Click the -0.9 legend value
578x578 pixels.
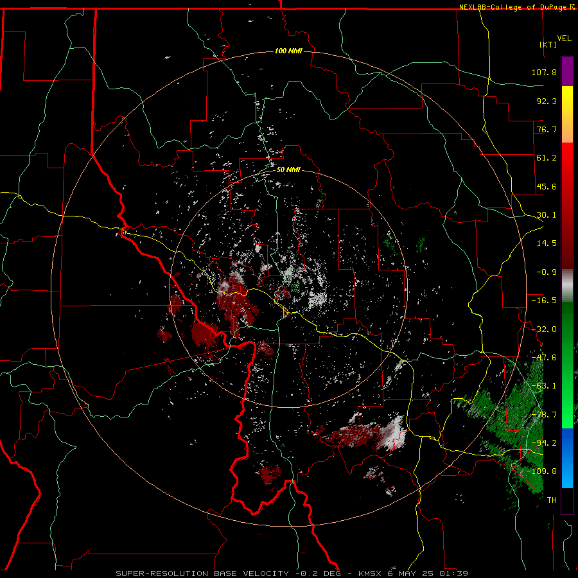click(547, 272)
